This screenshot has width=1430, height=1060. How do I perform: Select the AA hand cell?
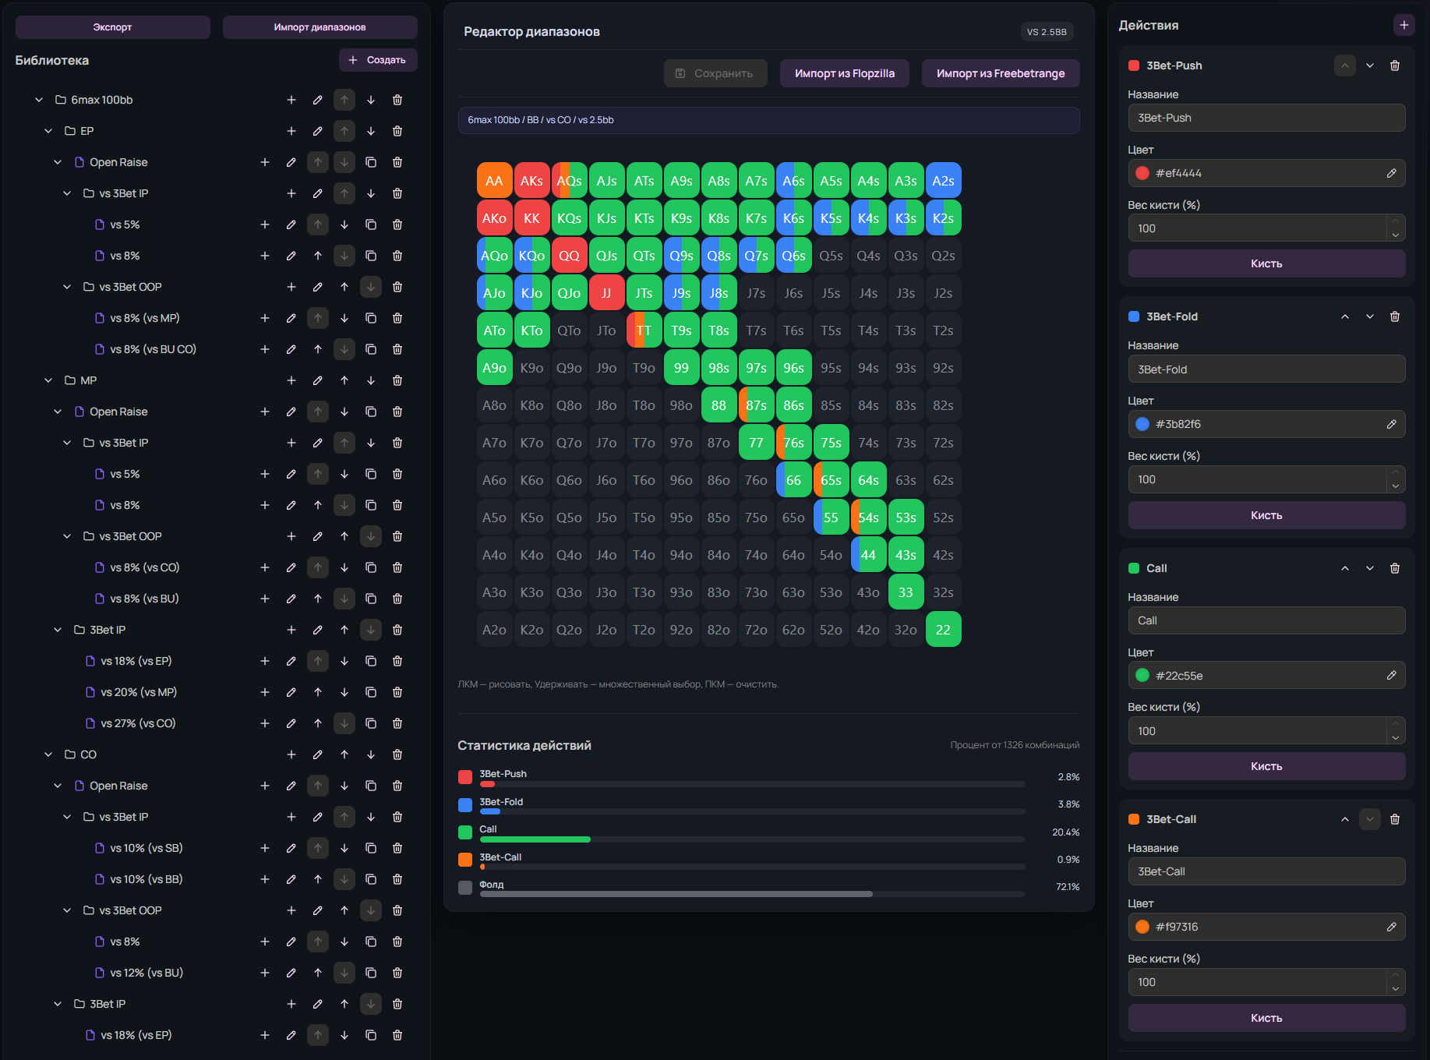494,181
